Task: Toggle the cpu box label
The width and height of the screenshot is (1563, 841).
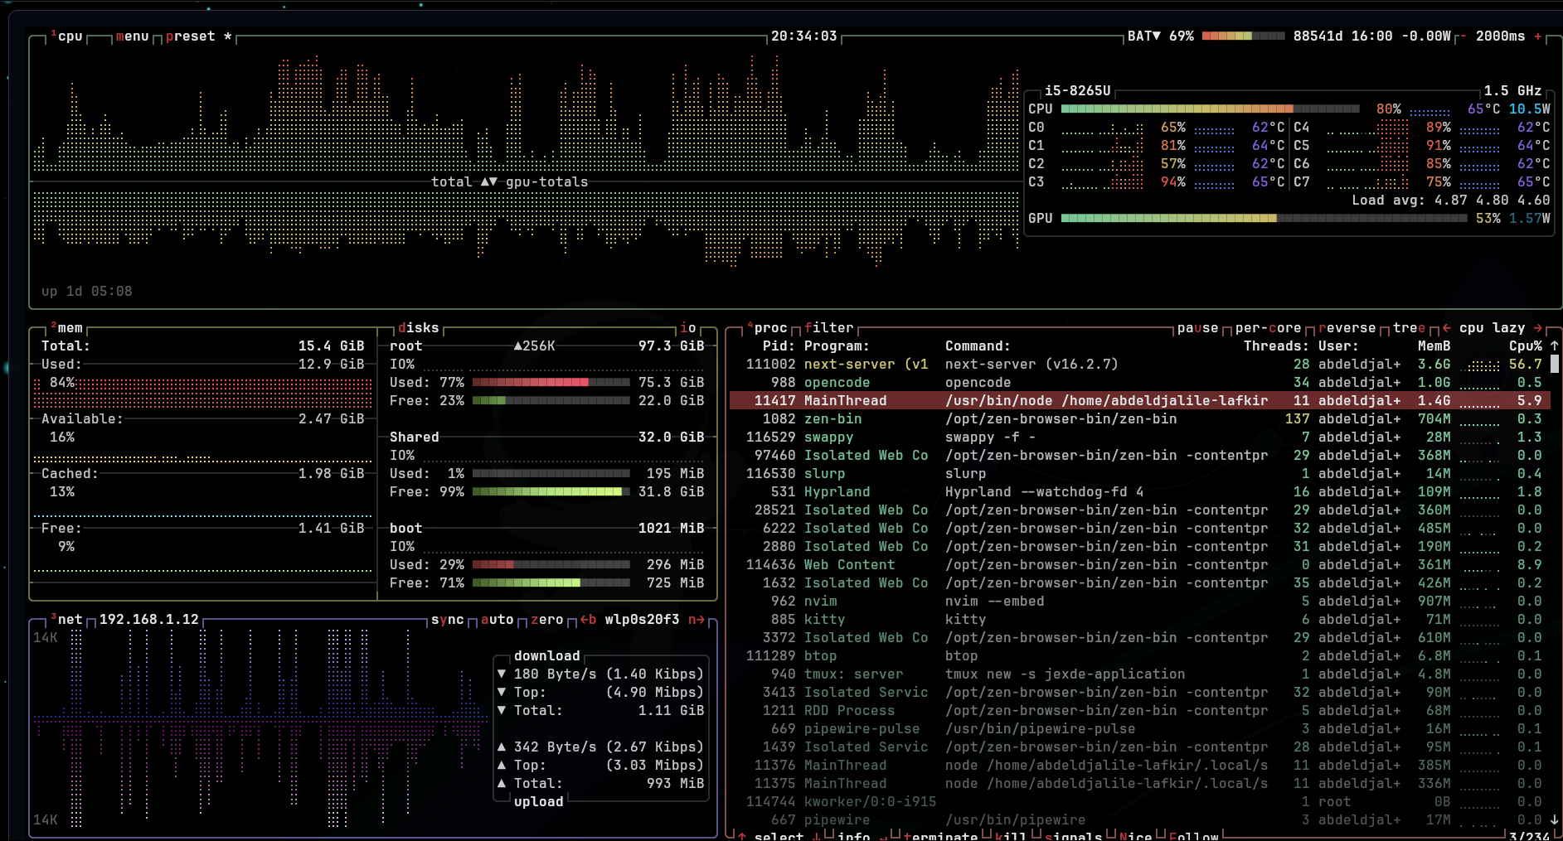Action: click(66, 36)
